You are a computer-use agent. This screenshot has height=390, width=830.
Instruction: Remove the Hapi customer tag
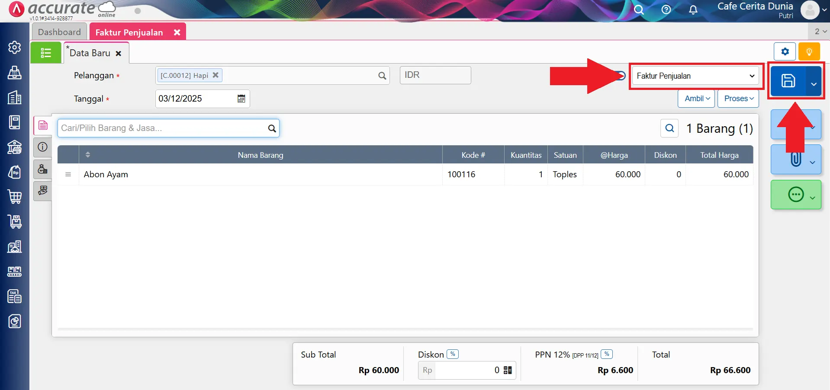tap(216, 75)
